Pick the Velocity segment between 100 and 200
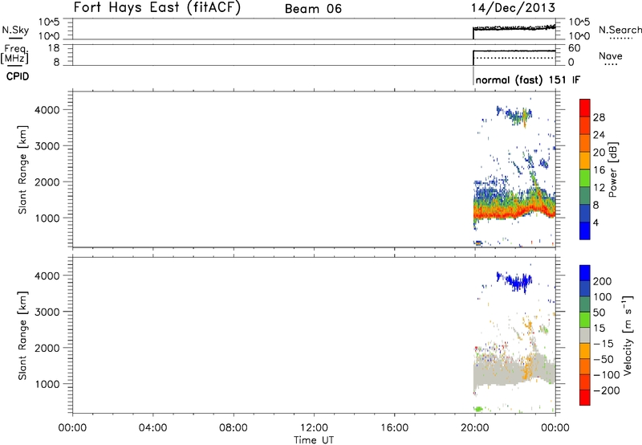Viewport: 642px width, 445px height. click(585, 288)
